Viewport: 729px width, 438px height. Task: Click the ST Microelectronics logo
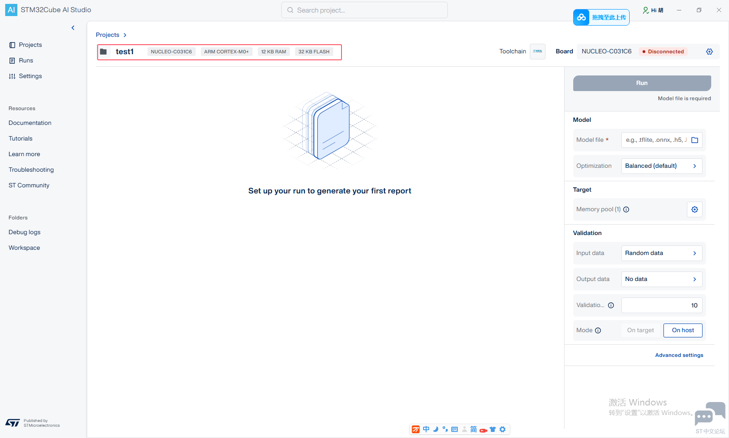[x=13, y=423]
